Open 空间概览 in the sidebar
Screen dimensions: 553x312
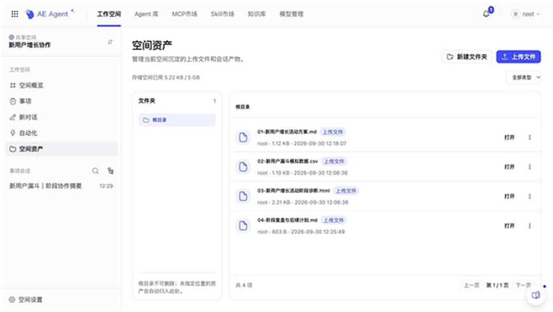(x=61, y=85)
